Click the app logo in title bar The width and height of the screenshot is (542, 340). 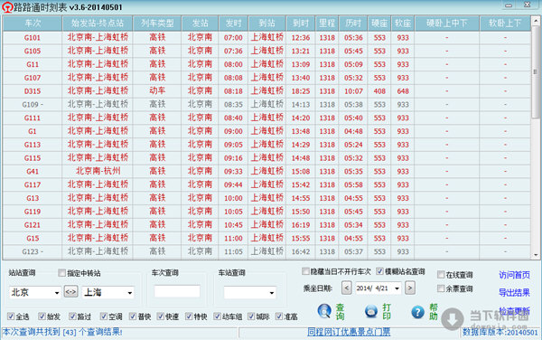pyautogui.click(x=7, y=7)
